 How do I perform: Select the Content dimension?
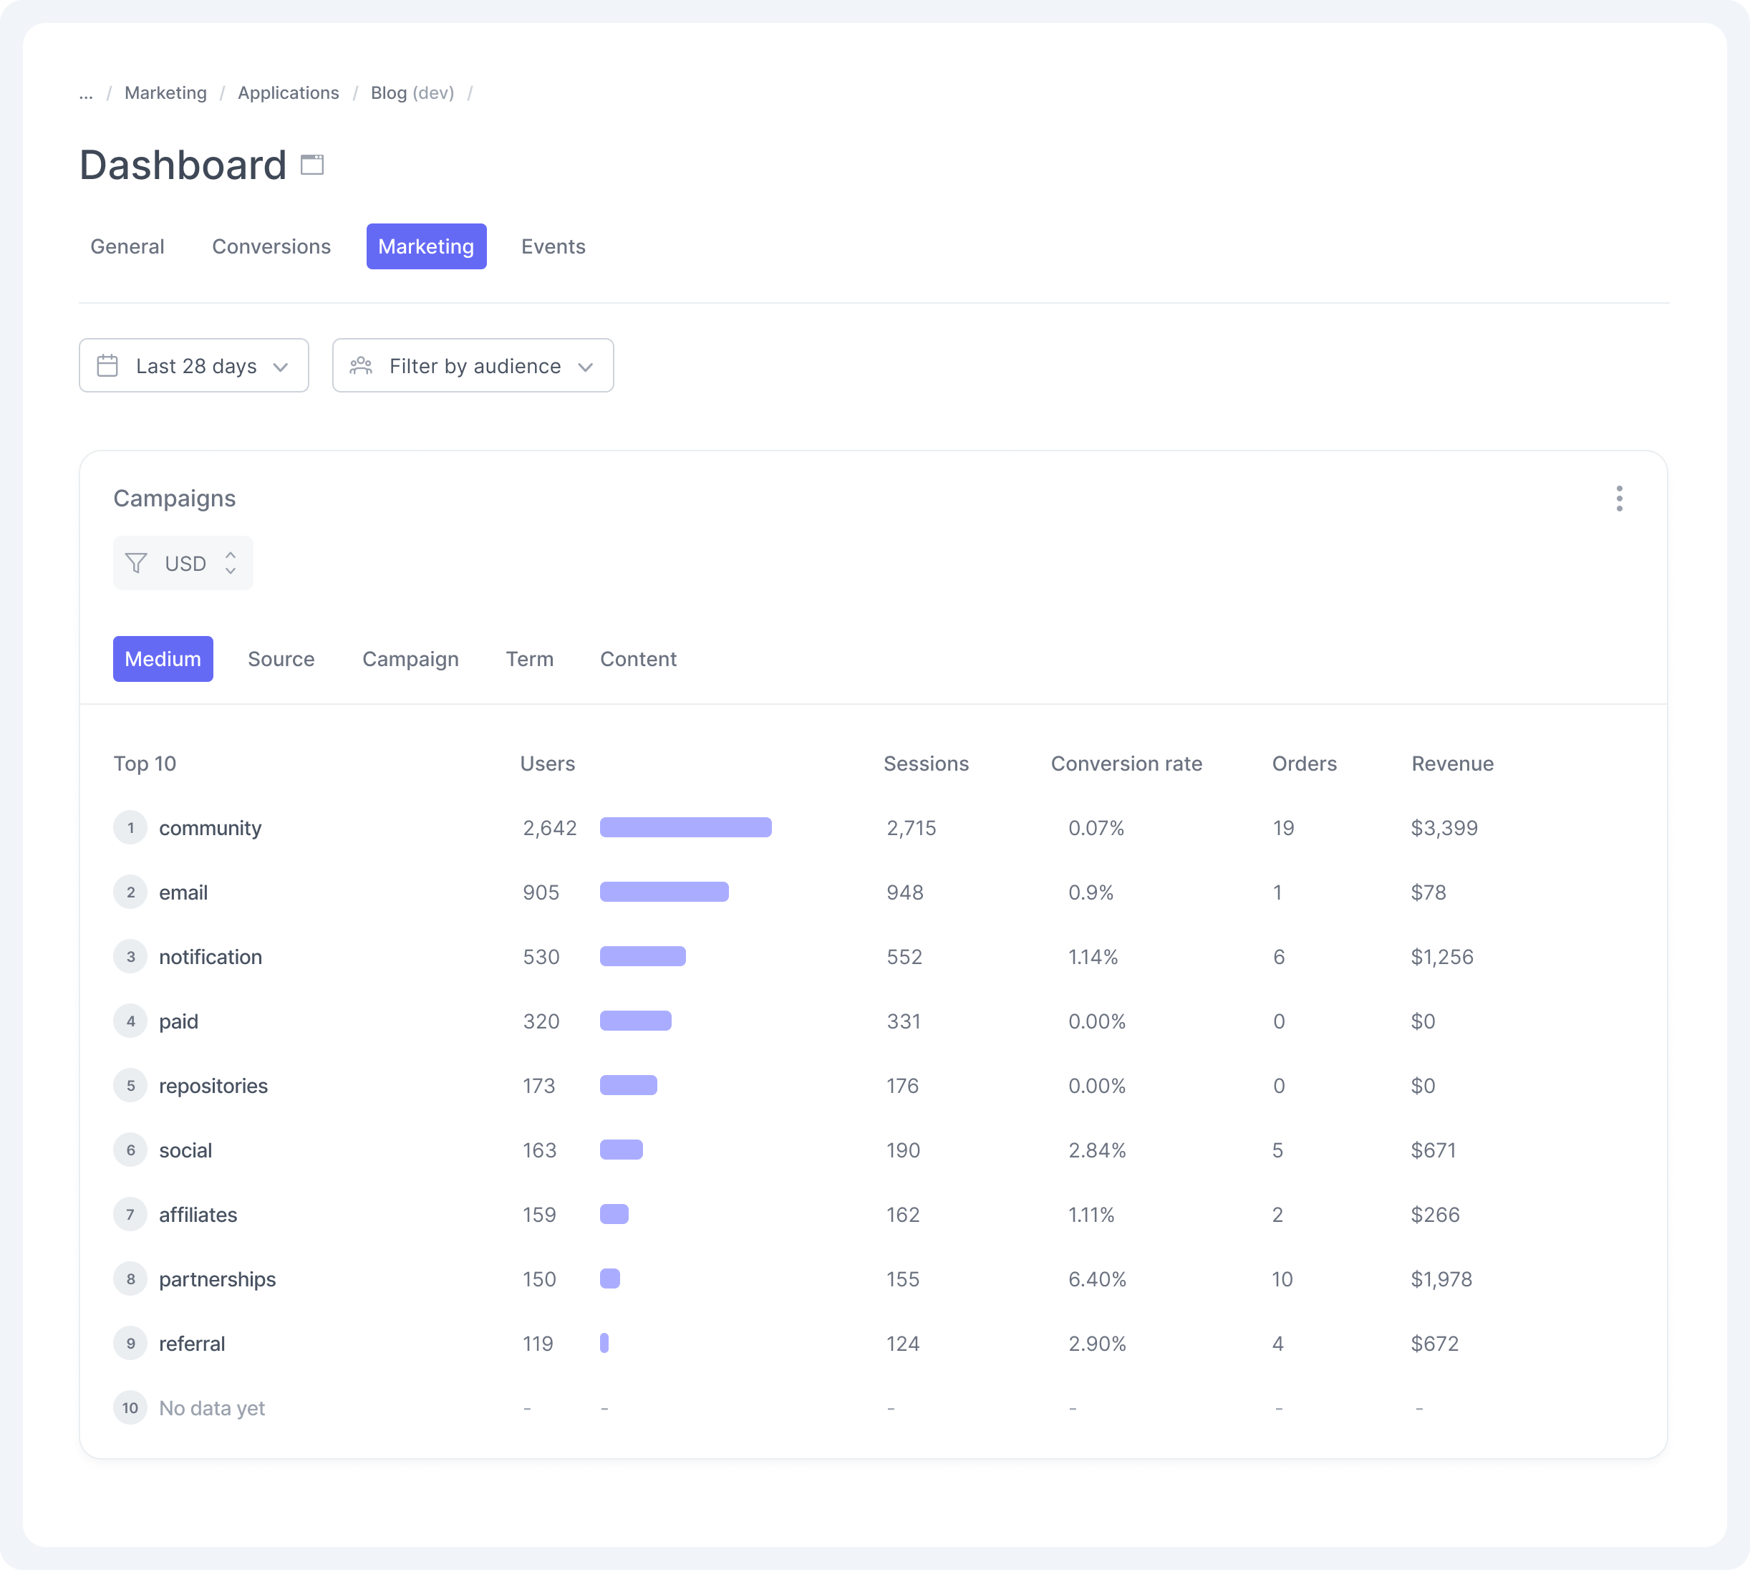tap(638, 658)
